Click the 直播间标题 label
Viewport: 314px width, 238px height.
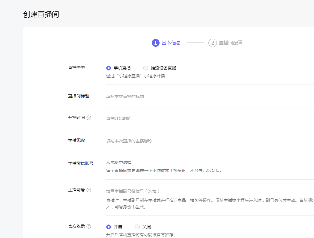(79, 96)
